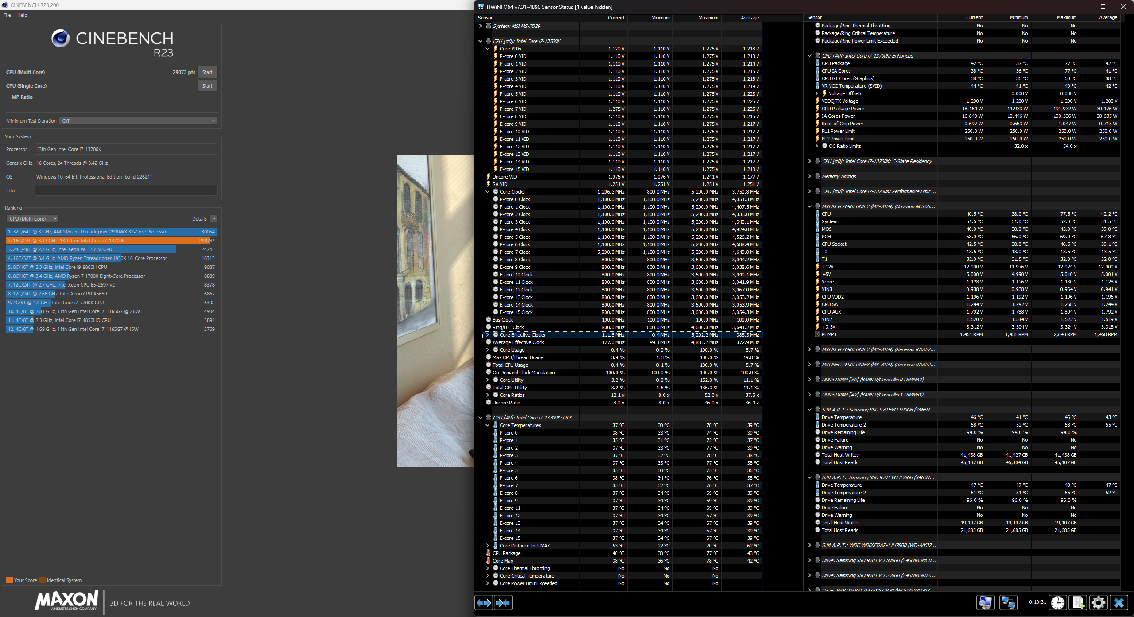Screen dimensions: 1134x617
Task: Select ranking bar for Xeon W-3265M
Action: (x=112, y=249)
